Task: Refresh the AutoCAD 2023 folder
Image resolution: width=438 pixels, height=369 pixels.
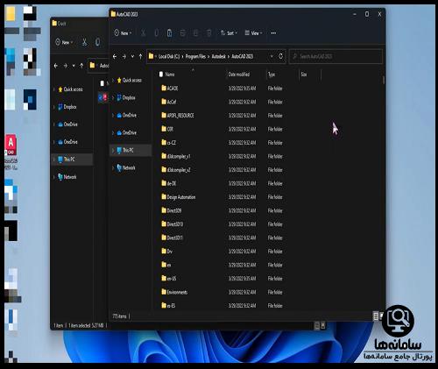Action: [280, 56]
